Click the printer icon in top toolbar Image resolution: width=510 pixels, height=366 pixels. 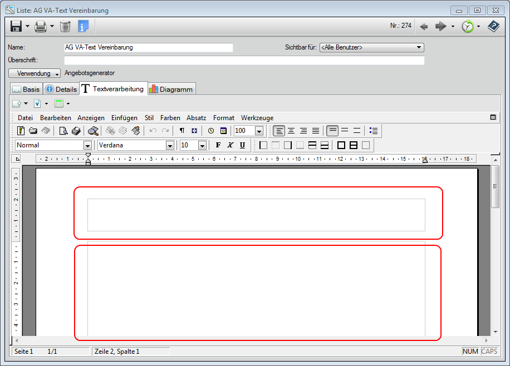(41, 26)
